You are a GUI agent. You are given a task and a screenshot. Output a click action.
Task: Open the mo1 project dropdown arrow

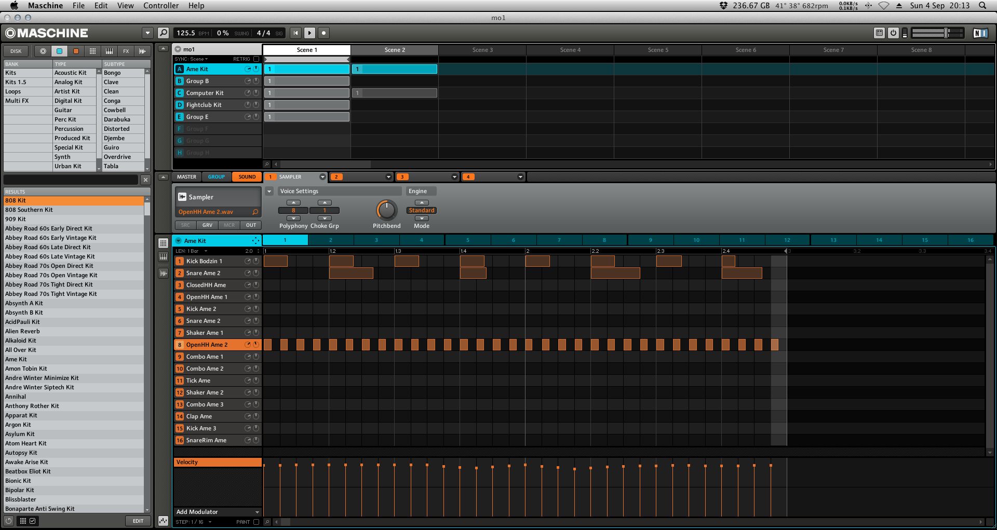[178, 49]
